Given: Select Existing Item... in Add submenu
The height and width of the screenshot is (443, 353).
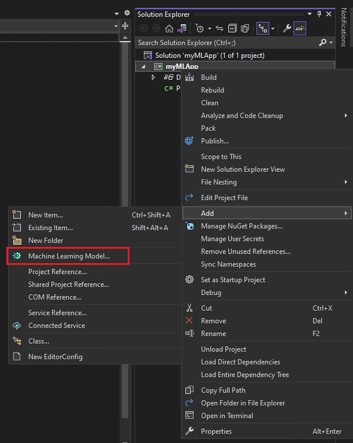Looking at the screenshot, I should click(x=95, y=228).
